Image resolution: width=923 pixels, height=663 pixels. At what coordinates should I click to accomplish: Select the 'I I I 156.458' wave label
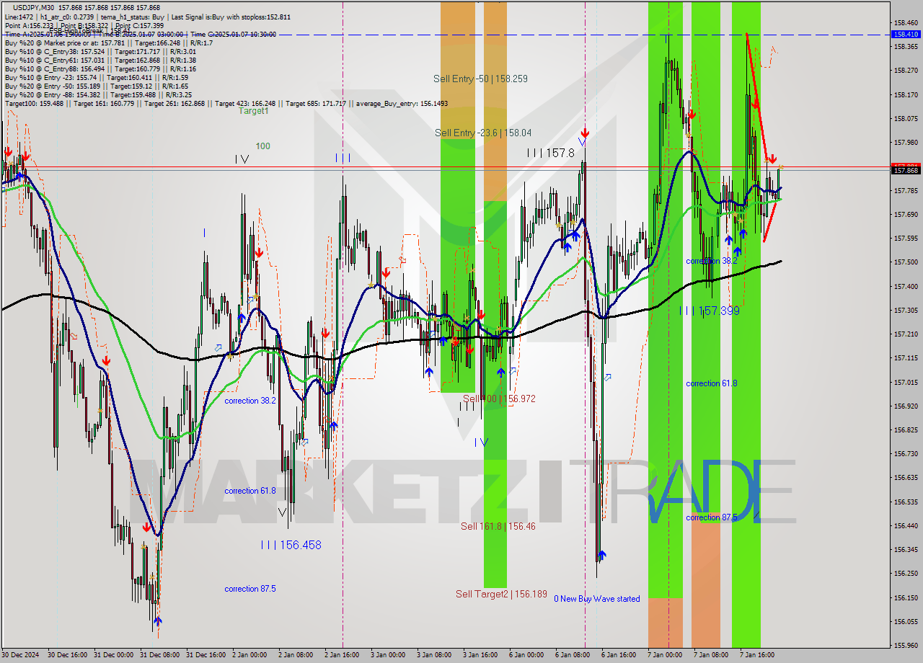pos(291,545)
